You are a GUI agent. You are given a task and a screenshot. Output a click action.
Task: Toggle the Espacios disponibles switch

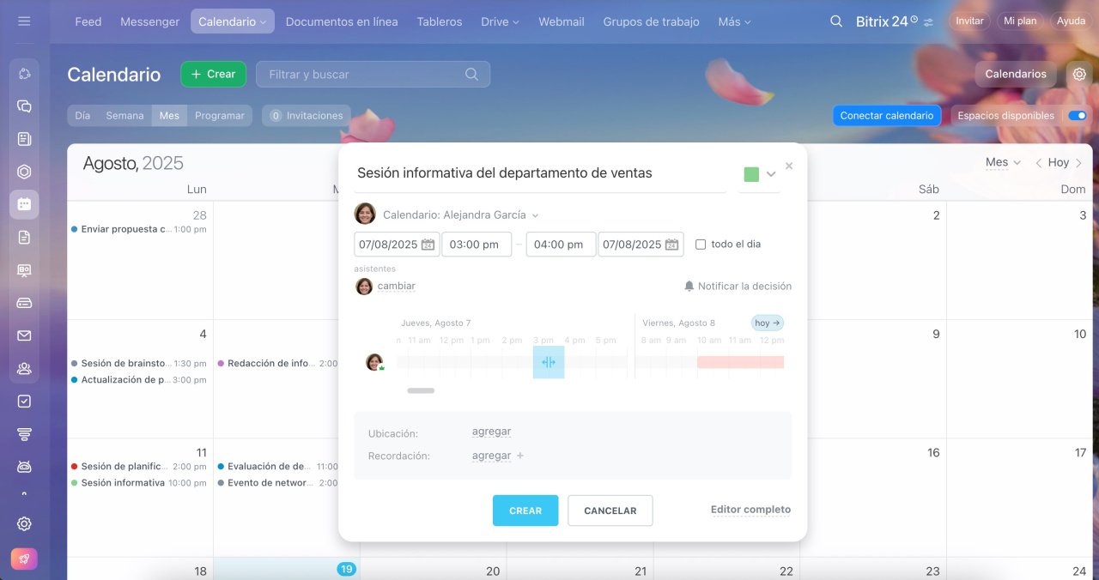[1078, 116]
